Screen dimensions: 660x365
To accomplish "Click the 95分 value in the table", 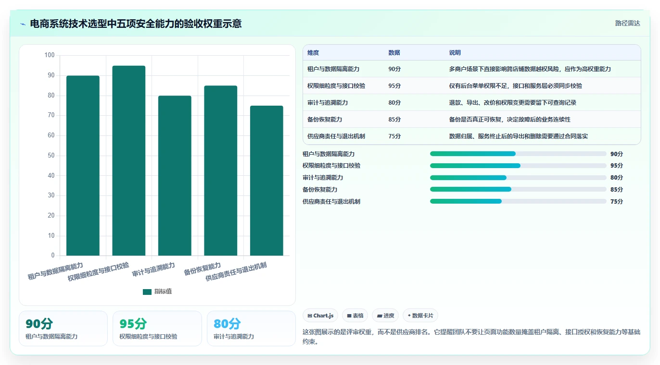I will click(x=394, y=86).
